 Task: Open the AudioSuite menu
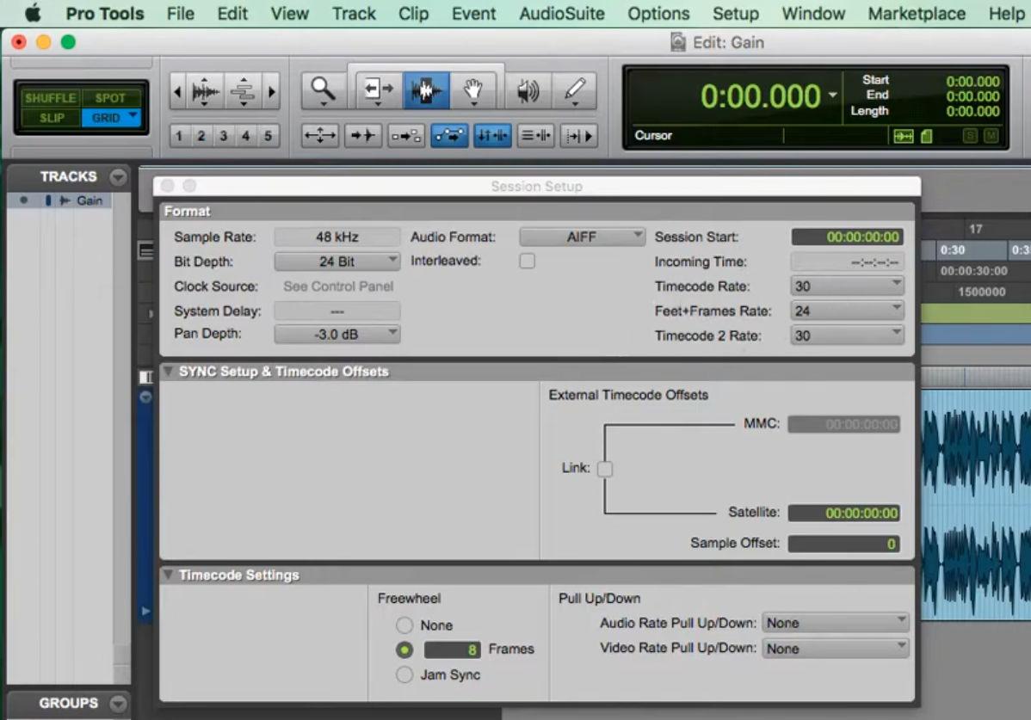coord(561,13)
